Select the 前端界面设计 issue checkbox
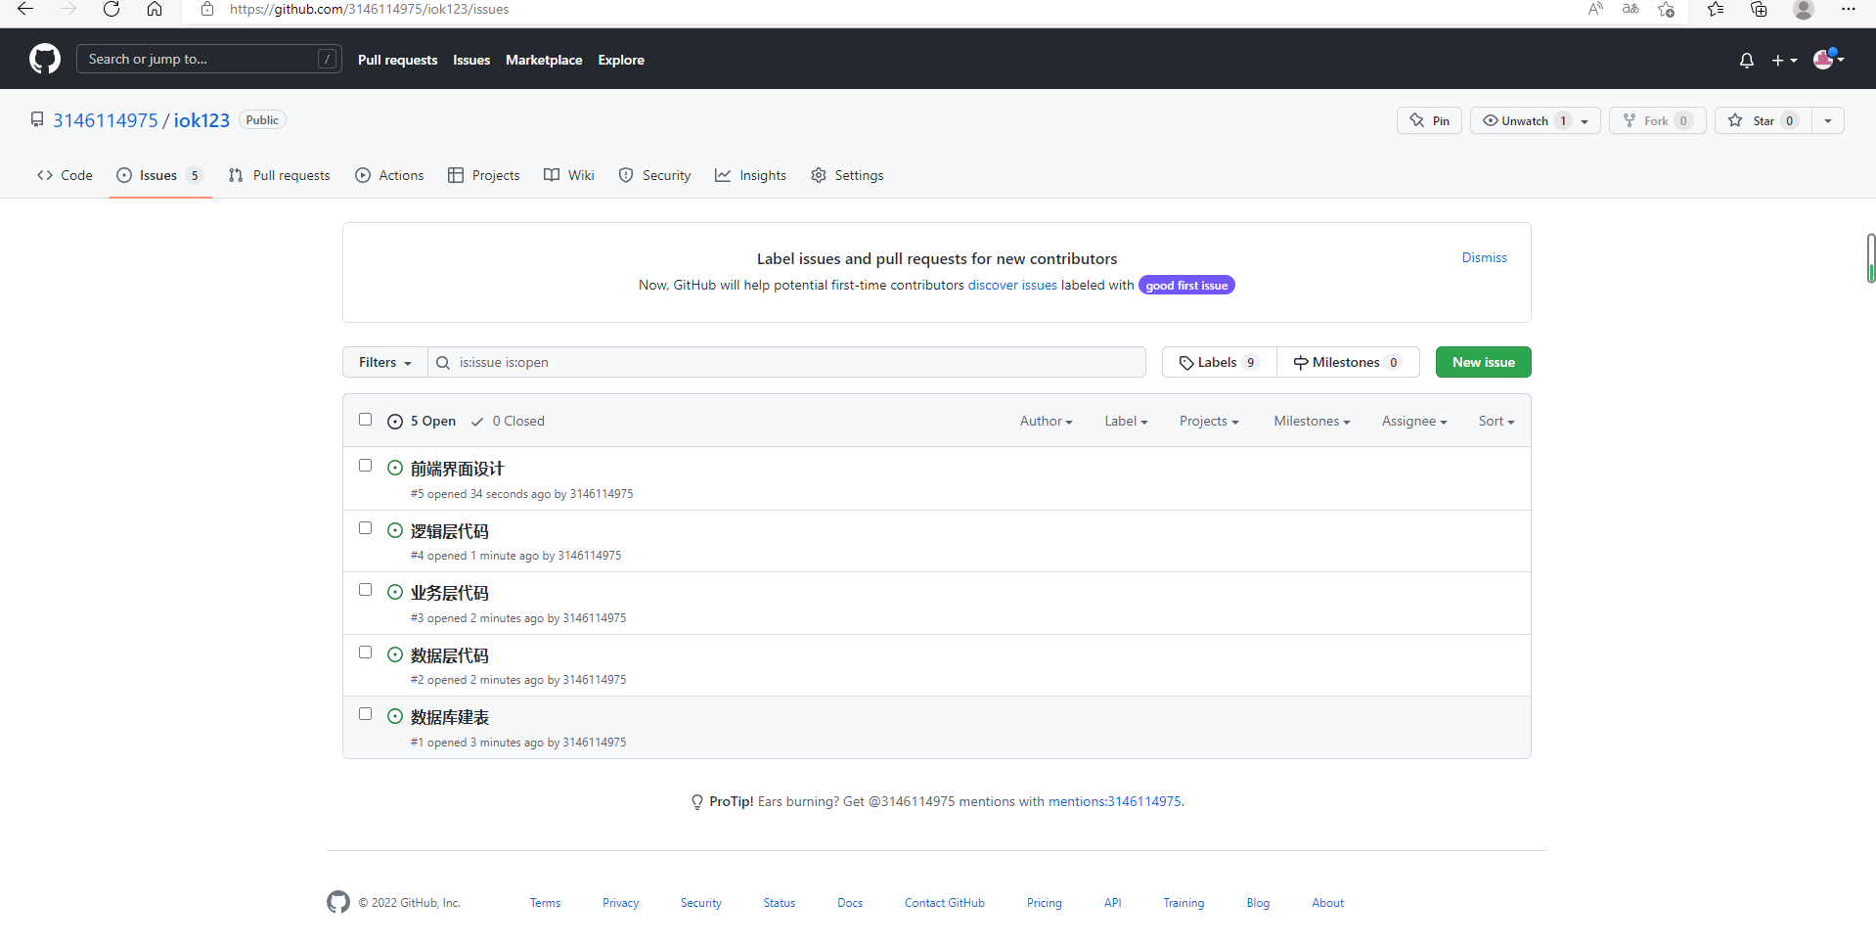This screenshot has width=1876, height=946. pos(366,466)
